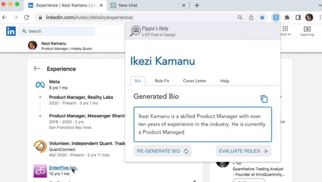Image resolution: width=322 pixels, height=182 pixels.
Task: Copy the generated bio with clipboard icon
Action: coord(264,99)
